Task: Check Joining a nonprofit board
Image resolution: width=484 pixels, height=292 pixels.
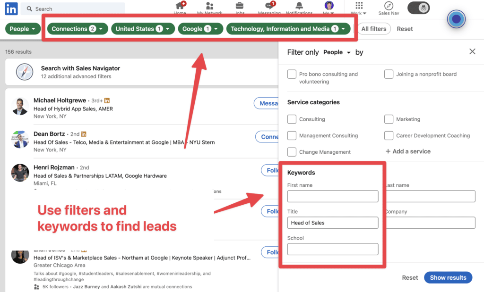Action: [x=389, y=74]
